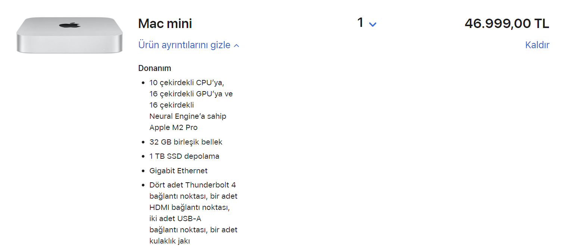This screenshot has width=568, height=251.
Task: Click the Dört adet Thunderbolt 4 line
Action: [x=193, y=185]
